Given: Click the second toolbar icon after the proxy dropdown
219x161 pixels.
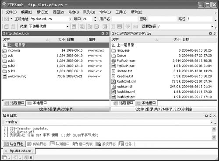Looking at the screenshot, I should [x=82, y=26].
